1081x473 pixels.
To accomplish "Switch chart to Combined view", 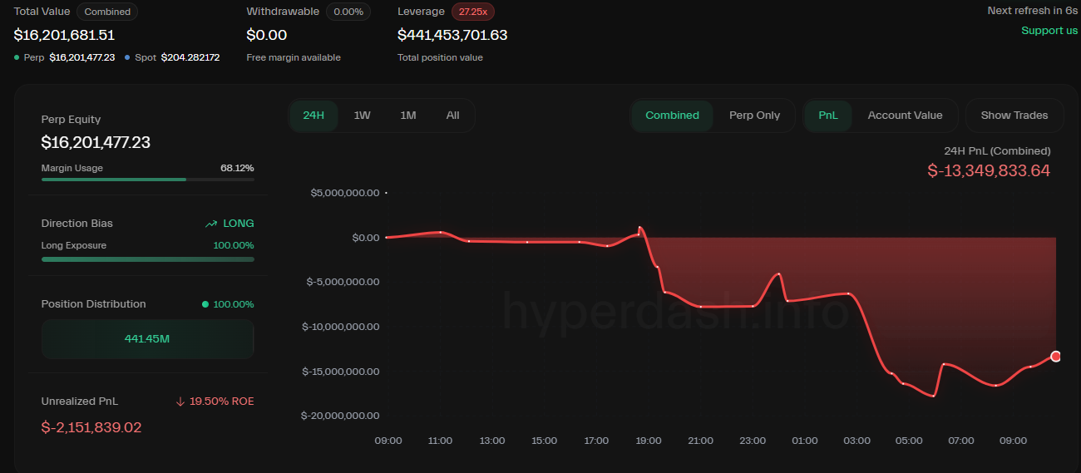I will (x=672, y=116).
